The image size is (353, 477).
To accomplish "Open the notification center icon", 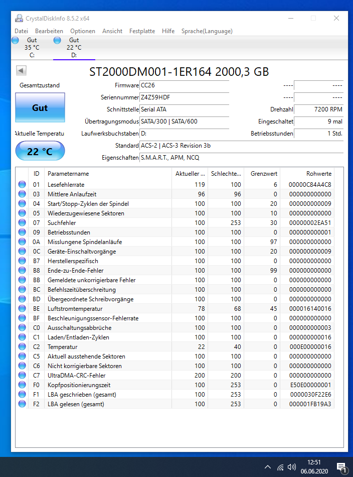I will click(x=341, y=468).
